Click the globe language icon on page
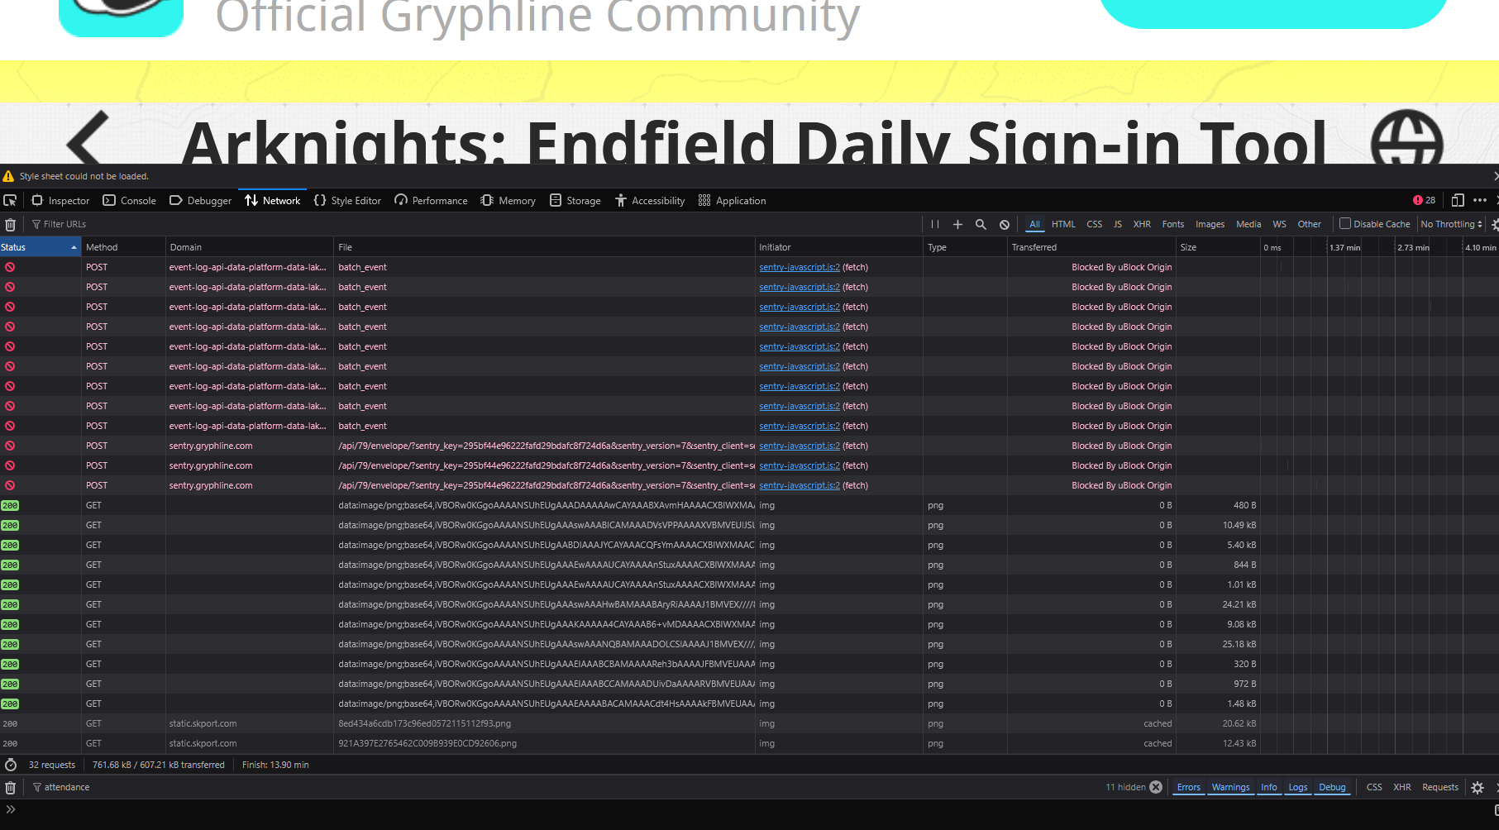1499x830 pixels. point(1406,137)
